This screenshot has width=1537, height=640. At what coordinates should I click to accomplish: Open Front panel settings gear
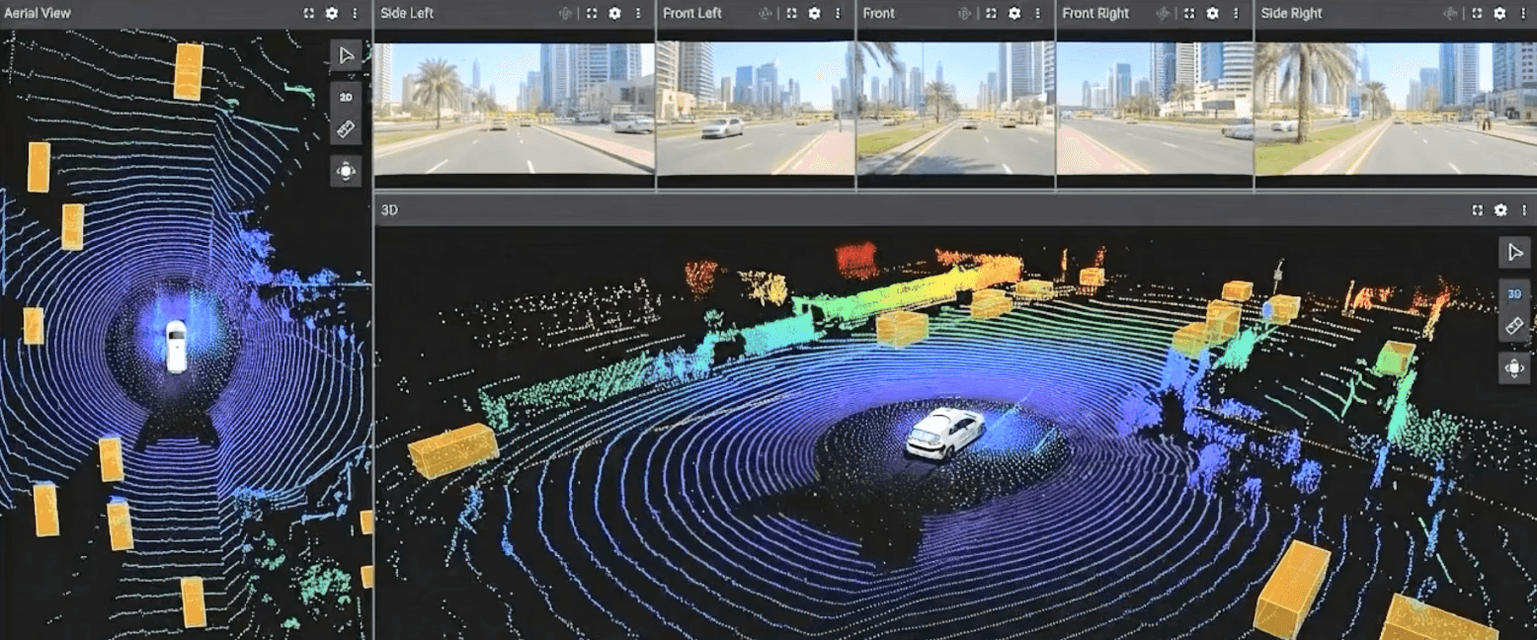coord(1013,14)
